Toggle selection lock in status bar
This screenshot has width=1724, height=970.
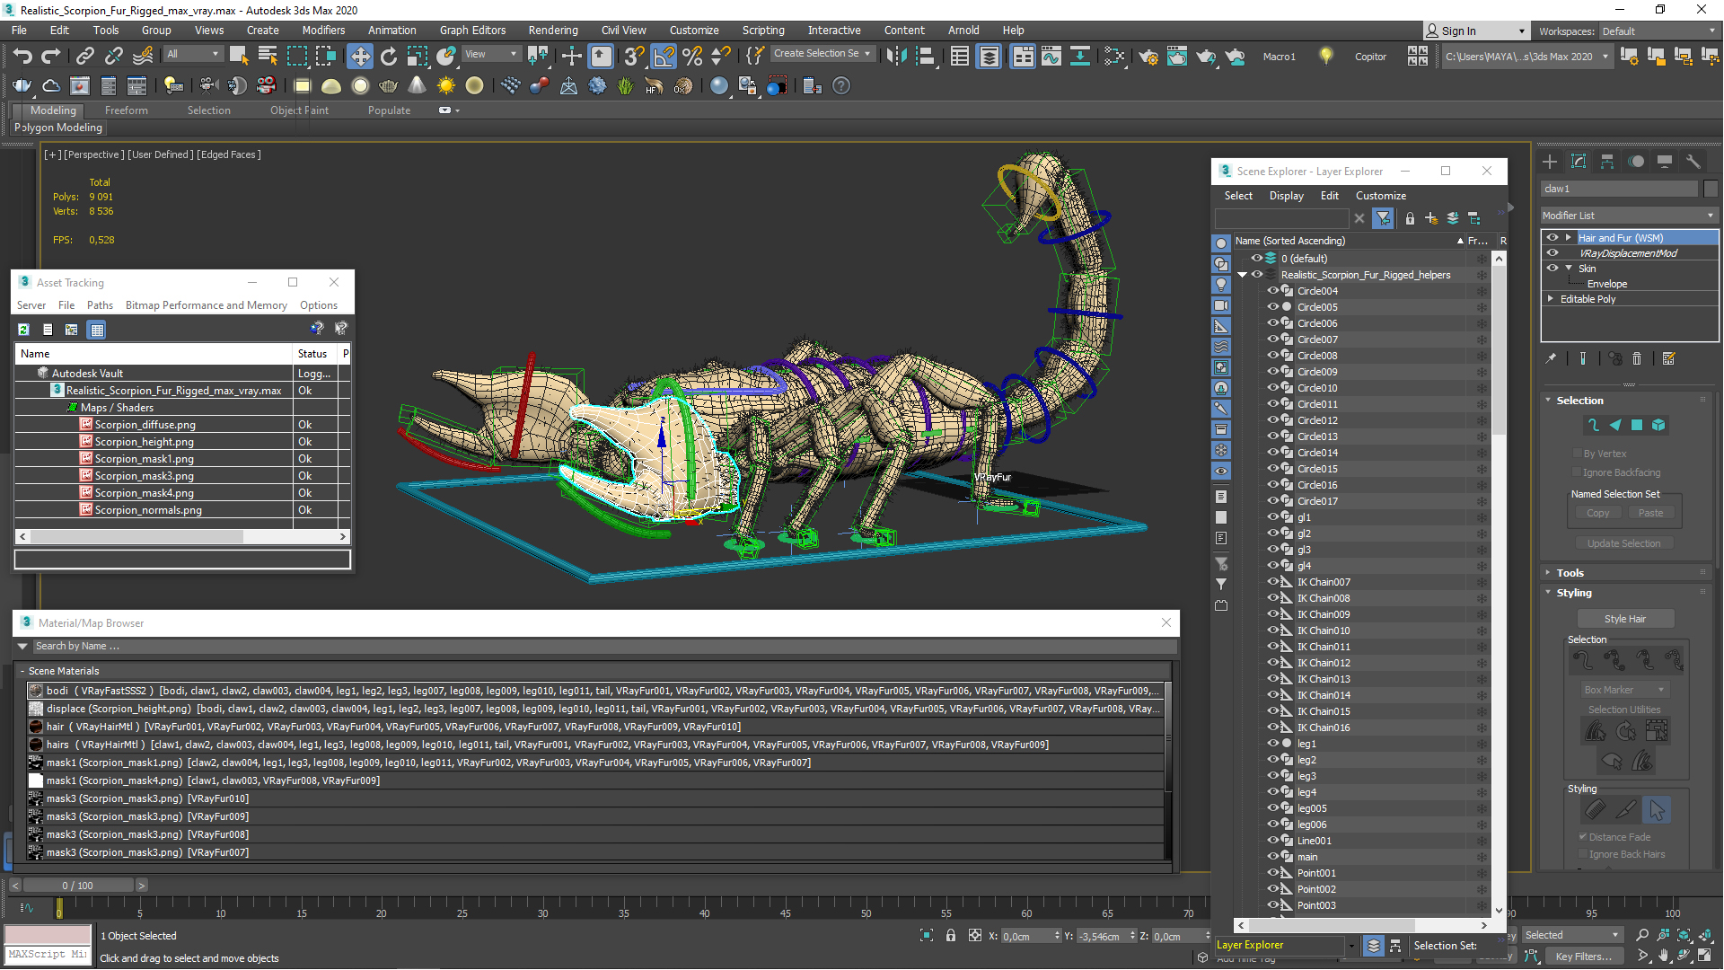[x=951, y=936]
